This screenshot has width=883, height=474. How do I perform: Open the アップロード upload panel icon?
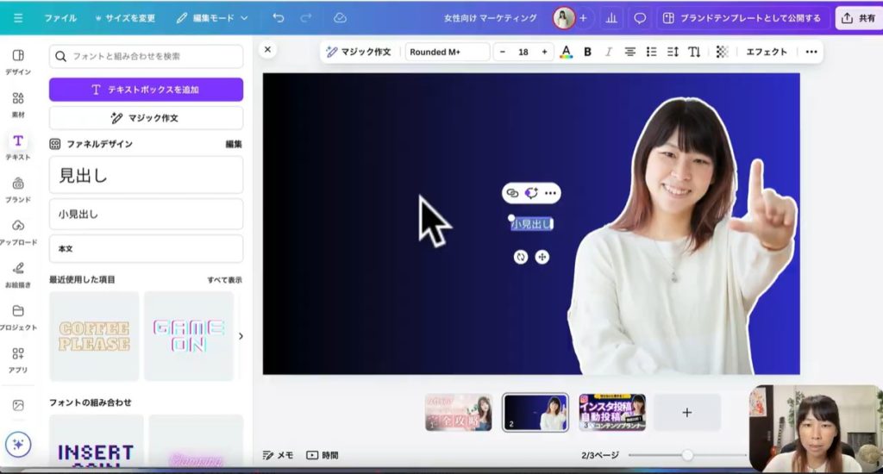point(18,231)
